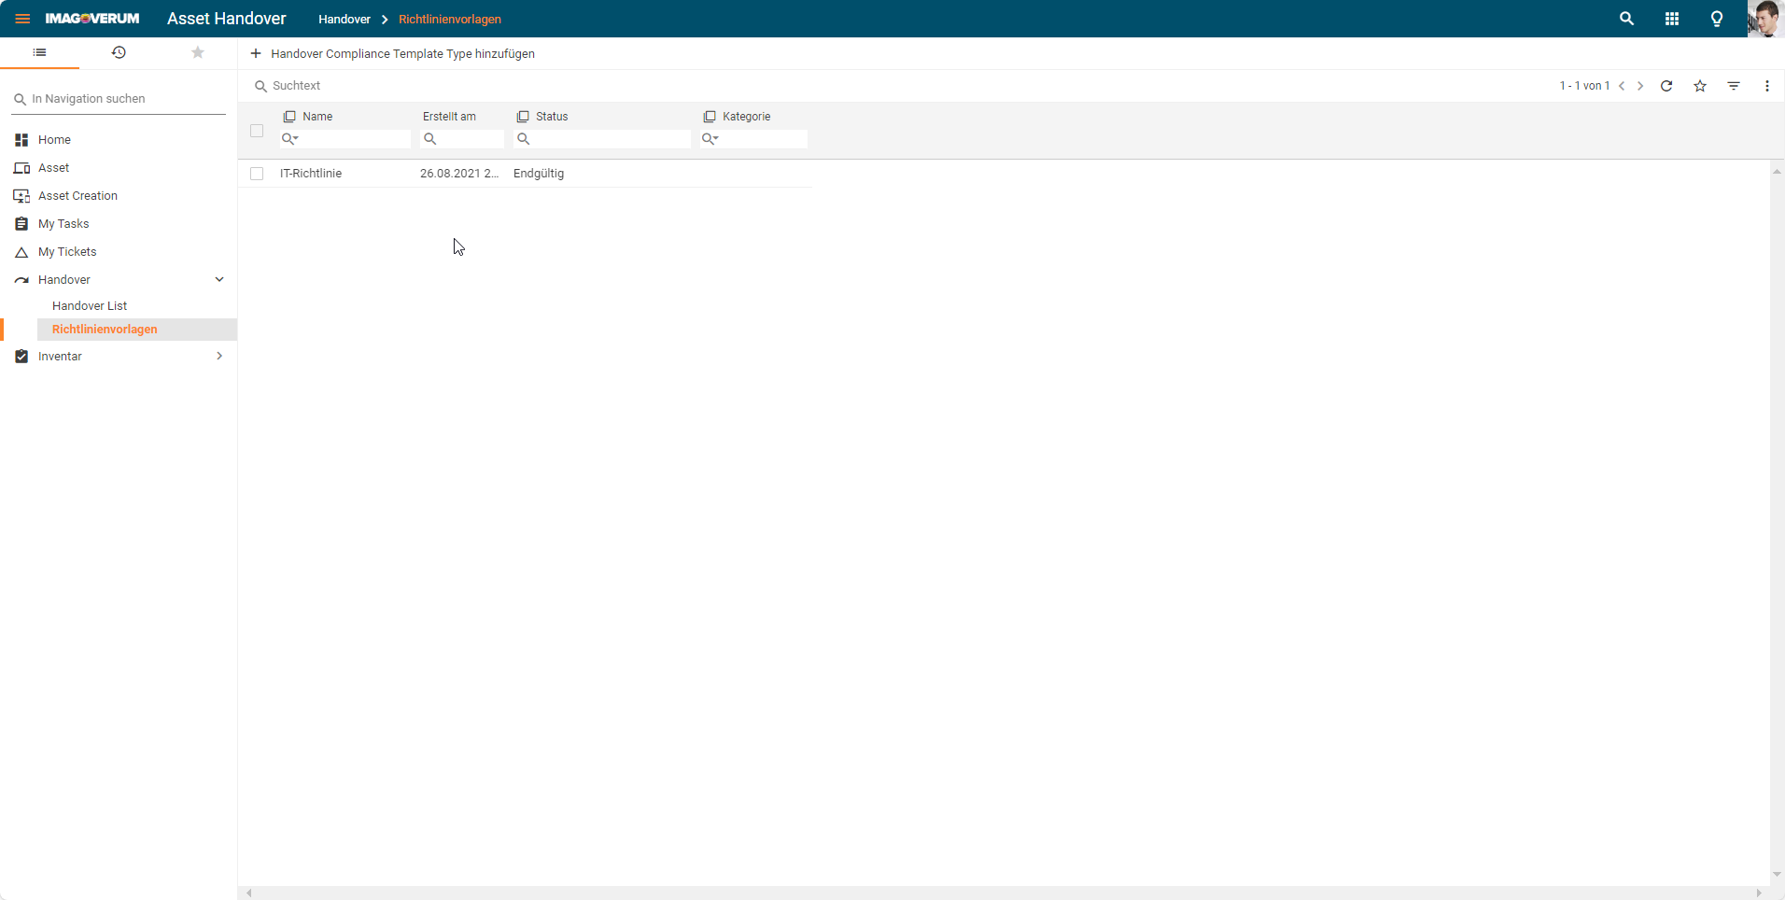
Task: Go to next page arrow
Action: click(1640, 86)
